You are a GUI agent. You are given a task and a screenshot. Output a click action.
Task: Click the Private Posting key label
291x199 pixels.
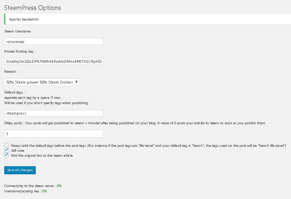(20, 51)
